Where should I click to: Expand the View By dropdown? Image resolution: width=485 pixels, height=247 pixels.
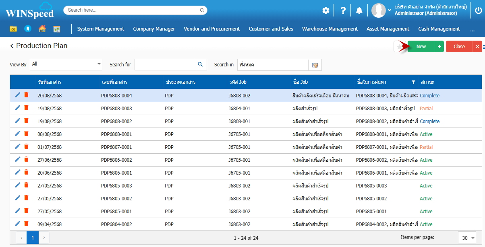tap(99, 64)
